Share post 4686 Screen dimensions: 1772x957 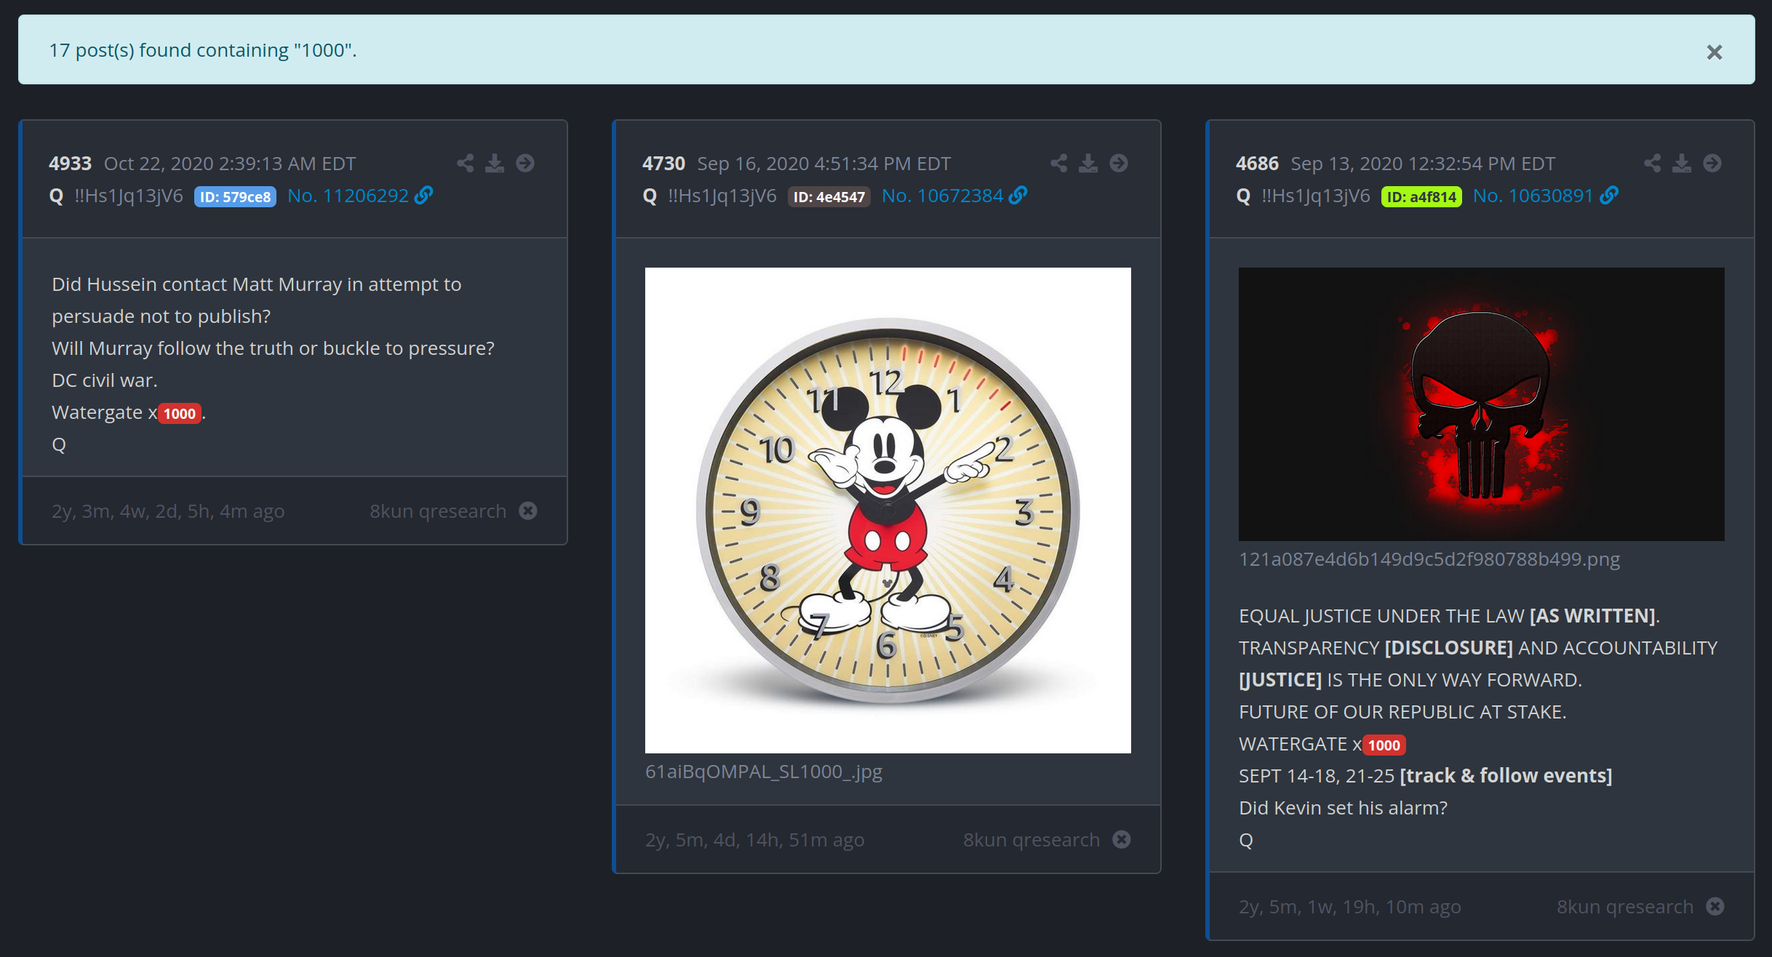click(1652, 163)
